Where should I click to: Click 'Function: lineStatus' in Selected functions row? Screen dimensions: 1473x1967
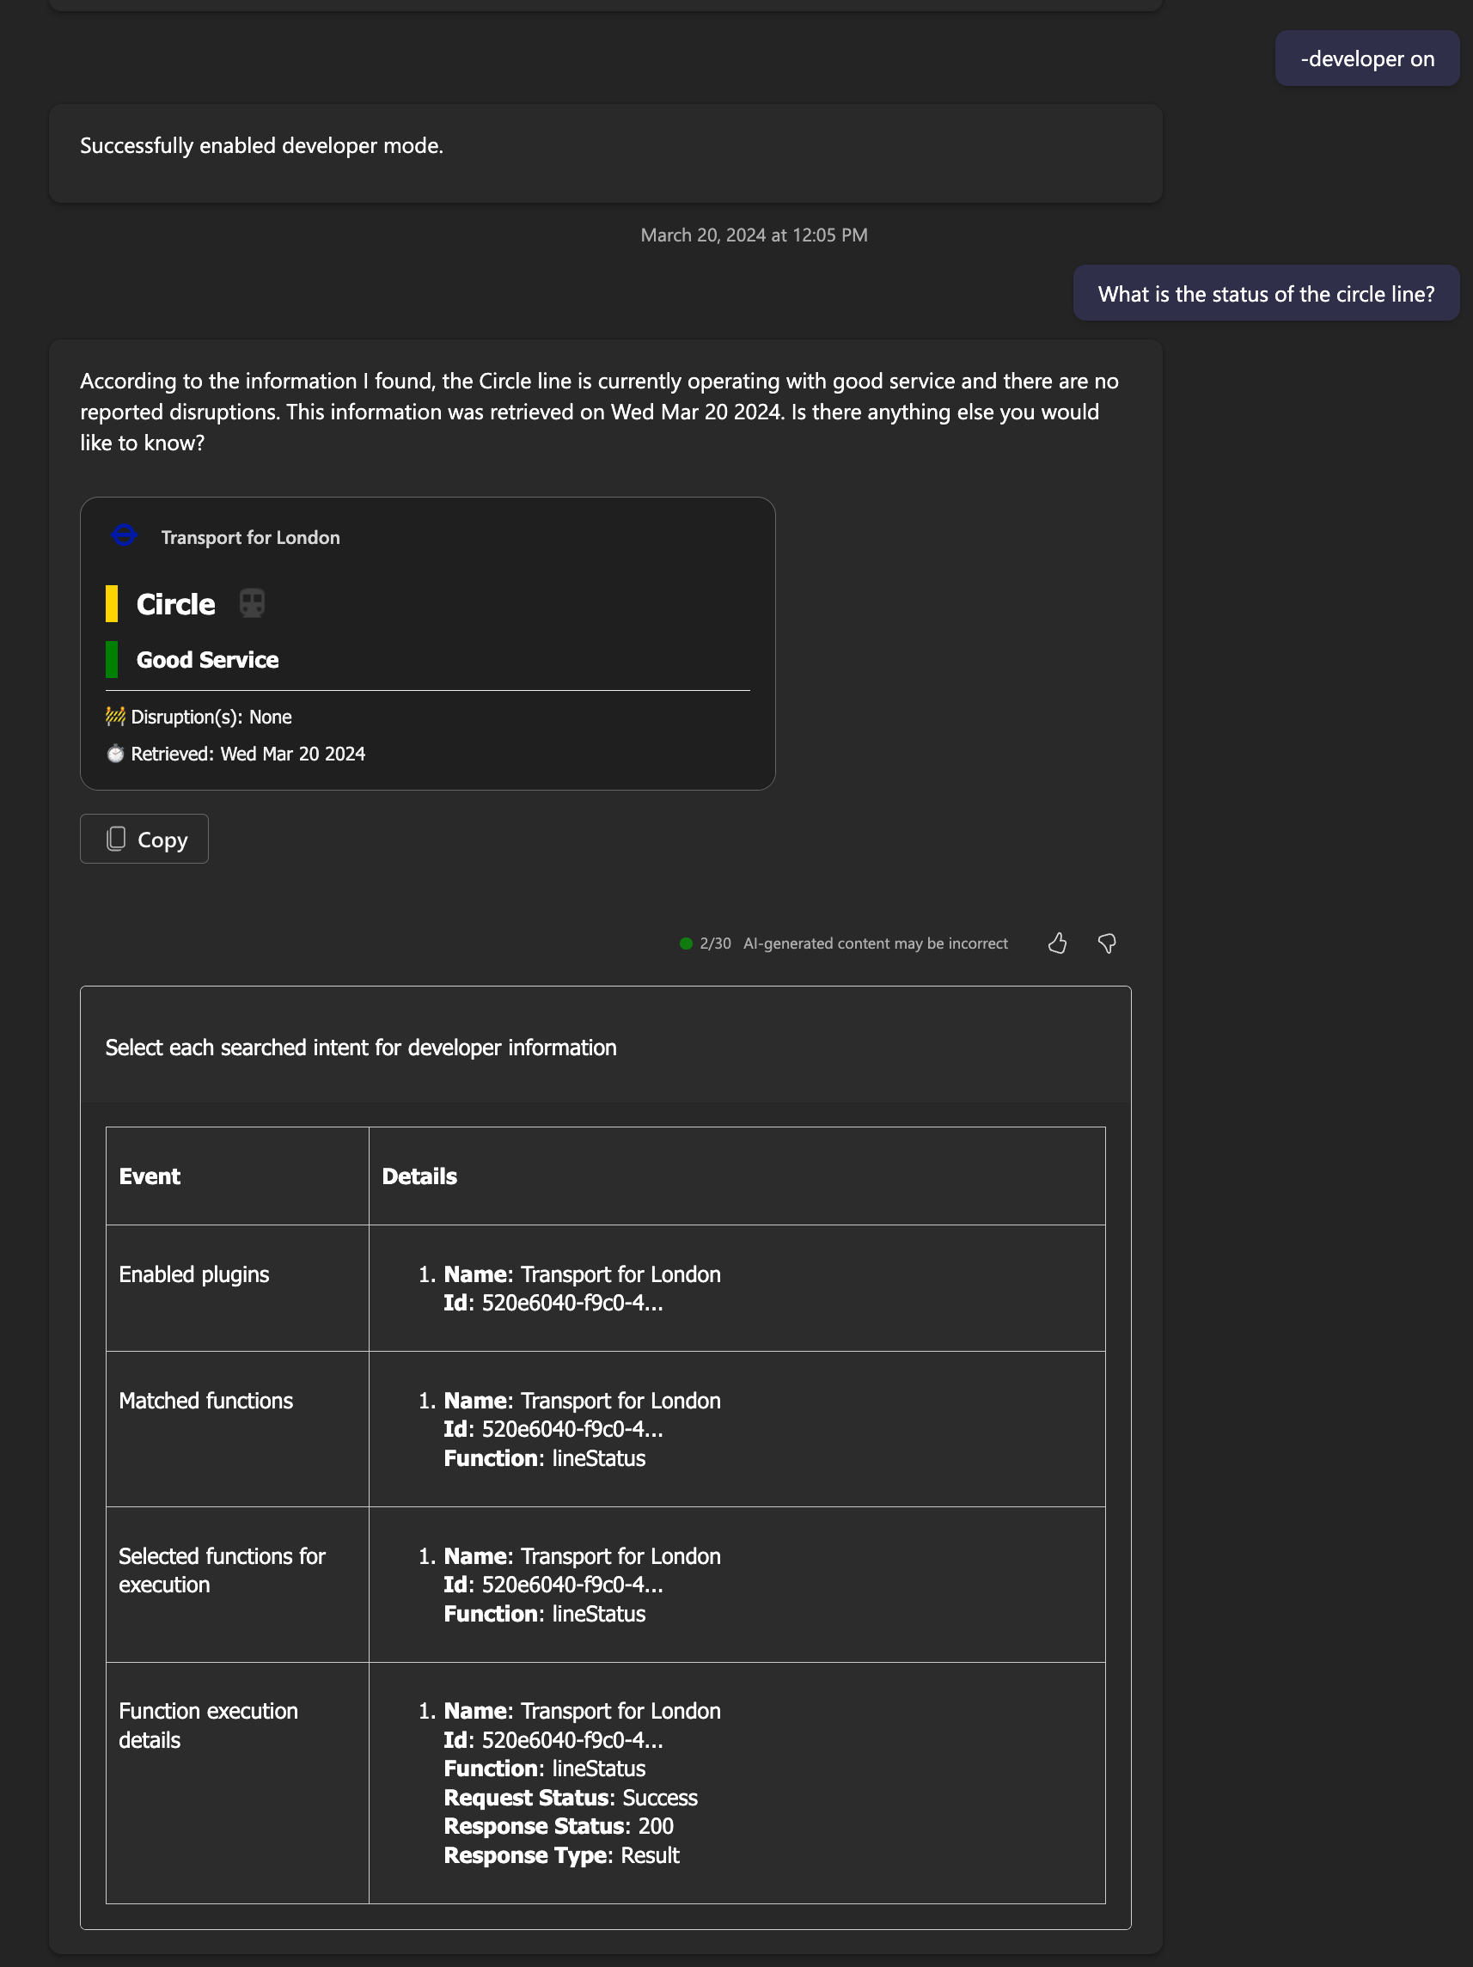point(544,1613)
